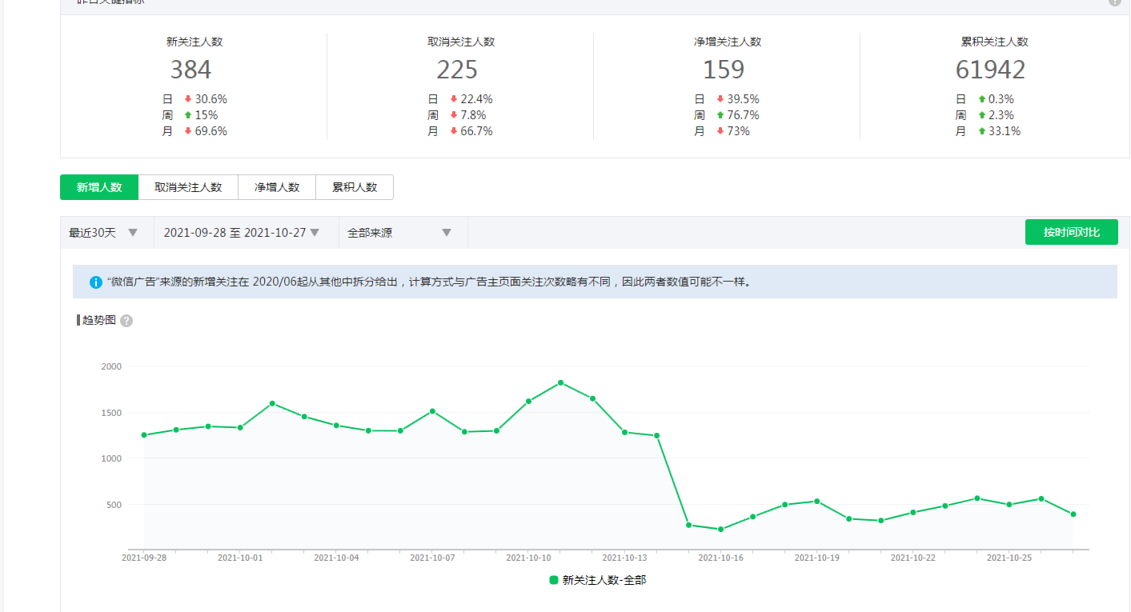Screen dimensions: 1131x612
Task: Click the 61942 累积关注人数 value
Action: tap(990, 70)
